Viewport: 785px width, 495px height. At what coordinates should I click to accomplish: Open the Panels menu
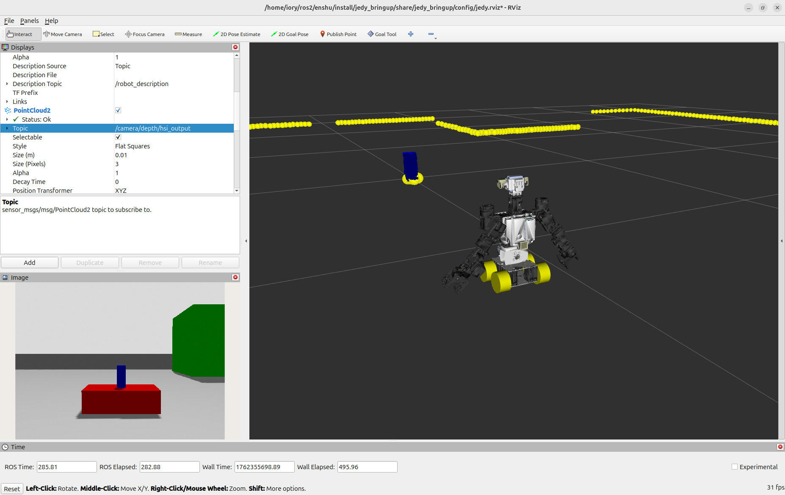(x=29, y=21)
